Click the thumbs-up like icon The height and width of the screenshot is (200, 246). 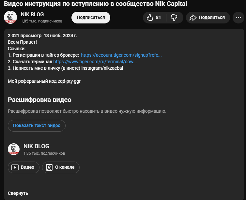150,18
